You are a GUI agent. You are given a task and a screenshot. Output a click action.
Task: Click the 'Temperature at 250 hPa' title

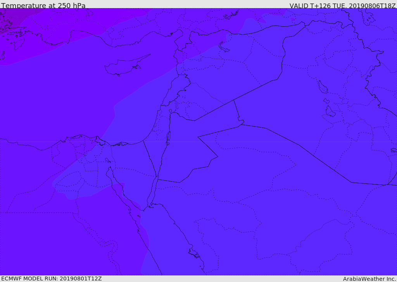[43, 5]
